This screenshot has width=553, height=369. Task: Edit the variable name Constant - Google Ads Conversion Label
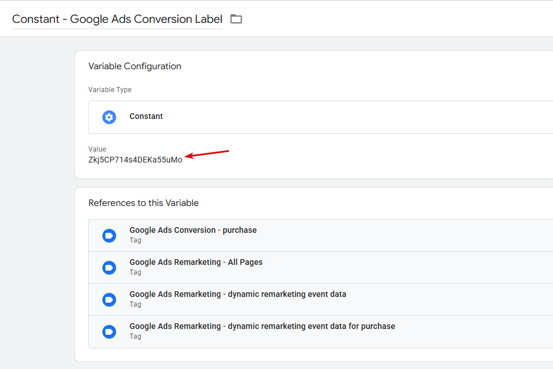click(x=117, y=19)
